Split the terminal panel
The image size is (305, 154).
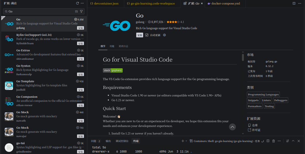click(268, 141)
